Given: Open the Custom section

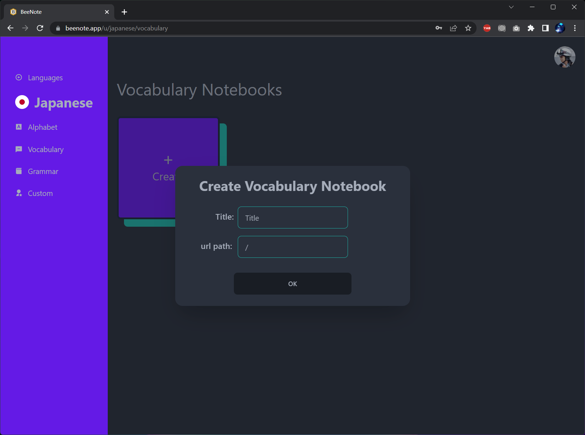Looking at the screenshot, I should 40,193.
